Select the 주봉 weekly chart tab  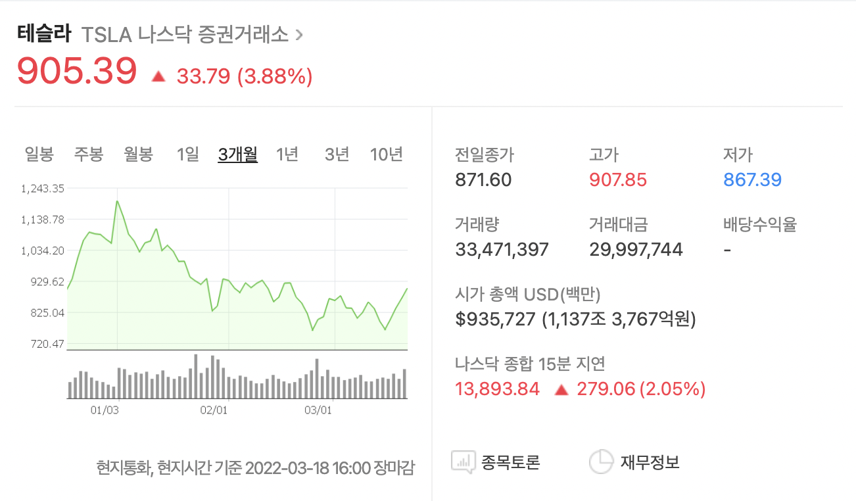[x=89, y=154]
